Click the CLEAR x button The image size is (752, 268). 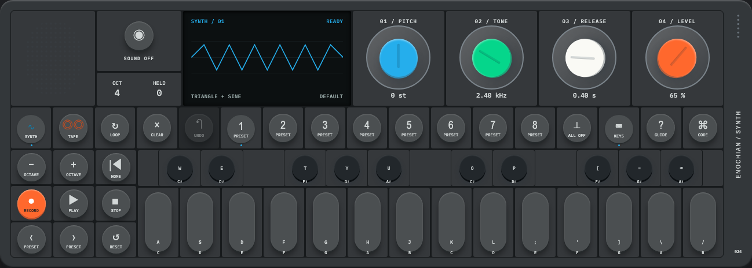(x=157, y=128)
